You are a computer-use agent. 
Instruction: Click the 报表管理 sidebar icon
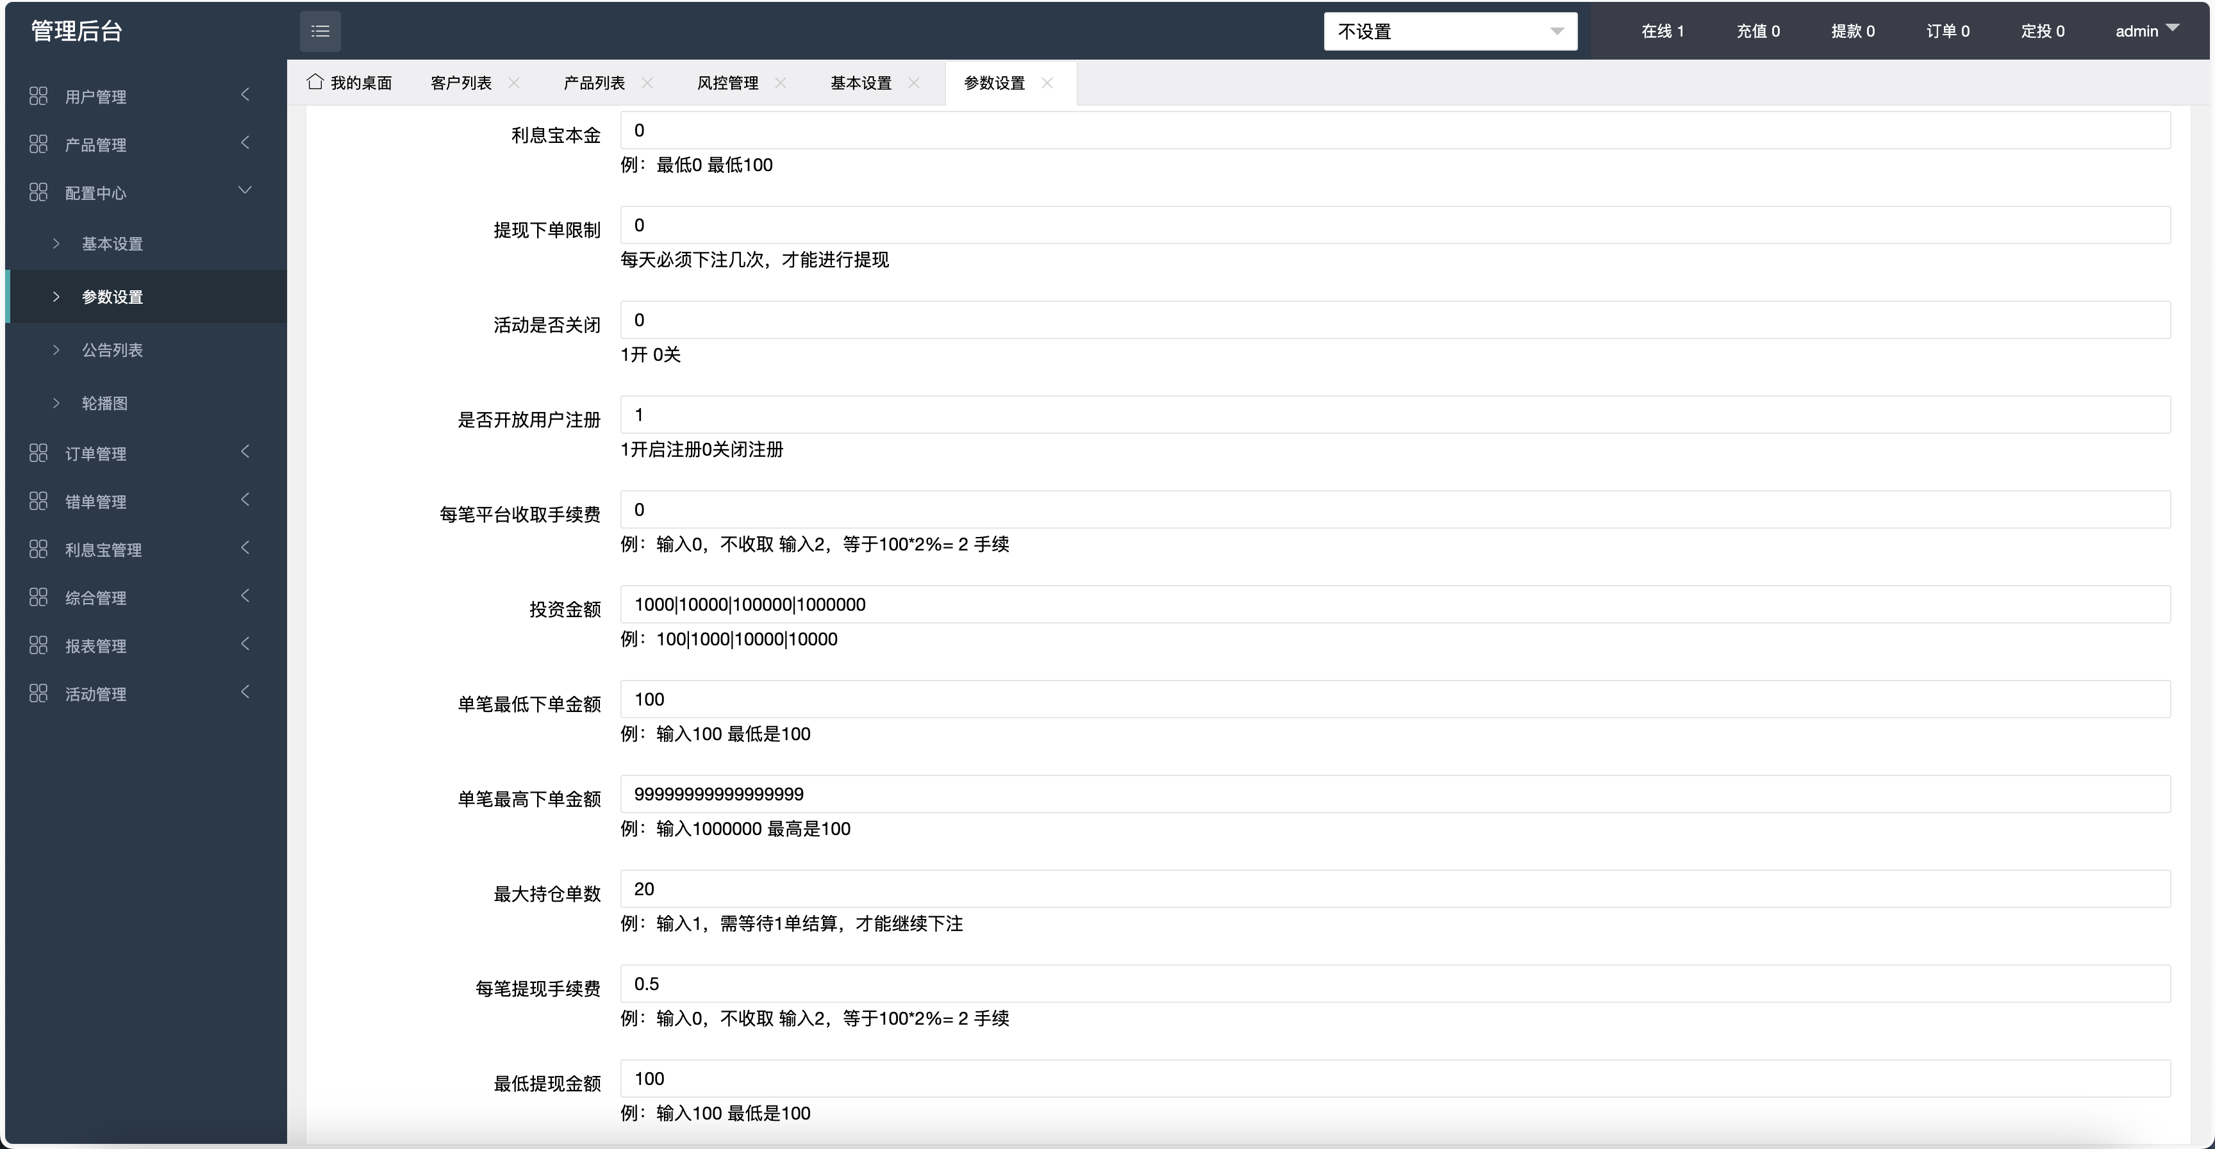click(x=38, y=645)
